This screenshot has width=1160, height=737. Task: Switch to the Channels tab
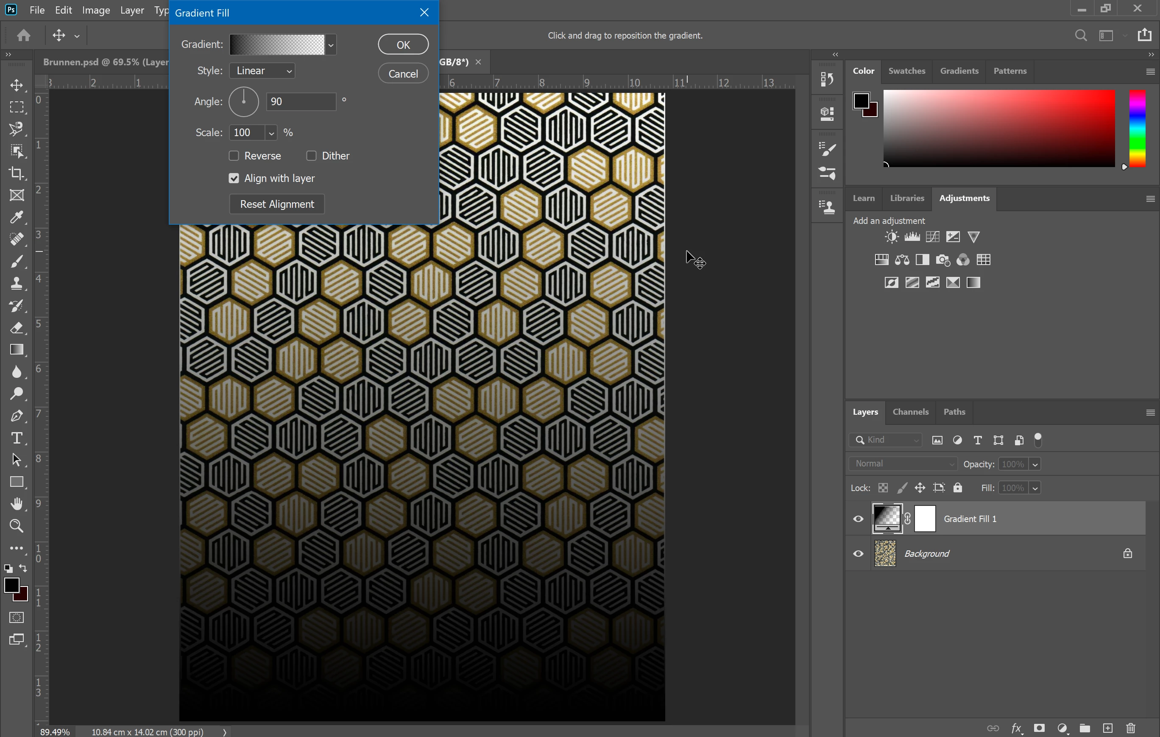(910, 412)
